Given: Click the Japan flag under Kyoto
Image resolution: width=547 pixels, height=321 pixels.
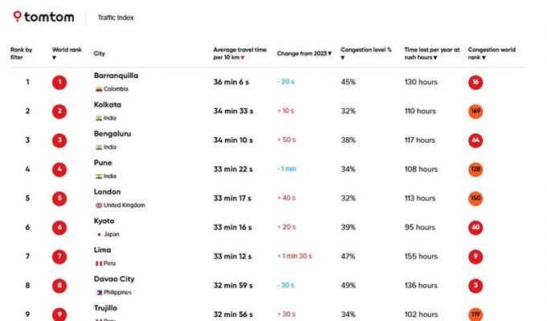Looking at the screenshot, I should tap(98, 234).
